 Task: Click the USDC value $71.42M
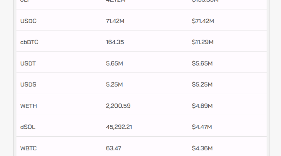[x=203, y=21]
